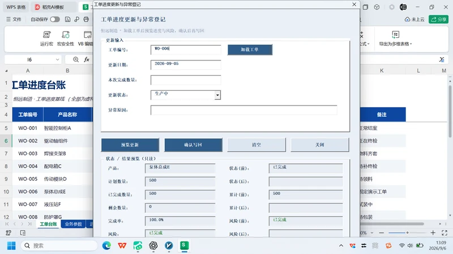Click the 本次完成数量 quantity input field
Screen dimensions: 453x254
(x=186, y=80)
